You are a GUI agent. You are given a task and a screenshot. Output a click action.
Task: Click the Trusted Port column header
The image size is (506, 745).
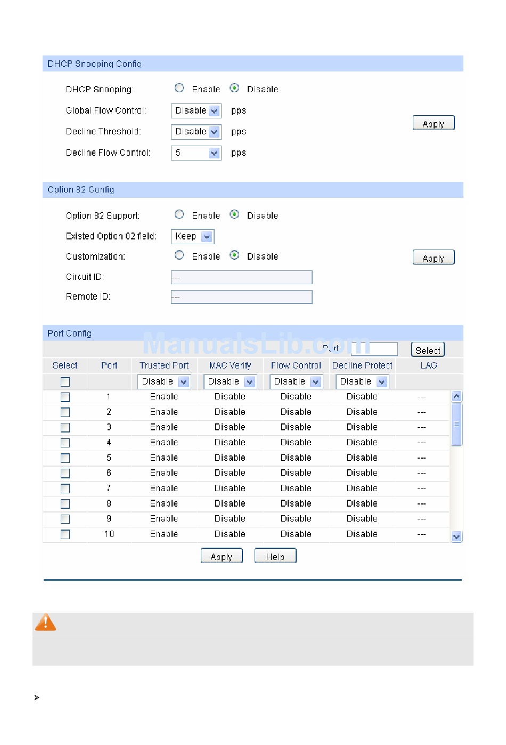164,365
